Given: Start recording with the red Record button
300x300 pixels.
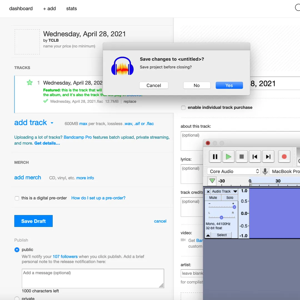Looking at the screenshot, I should coord(284,156).
